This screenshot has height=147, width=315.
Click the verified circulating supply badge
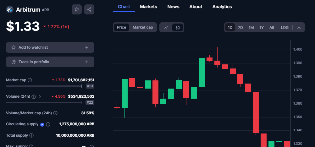coord(42,124)
